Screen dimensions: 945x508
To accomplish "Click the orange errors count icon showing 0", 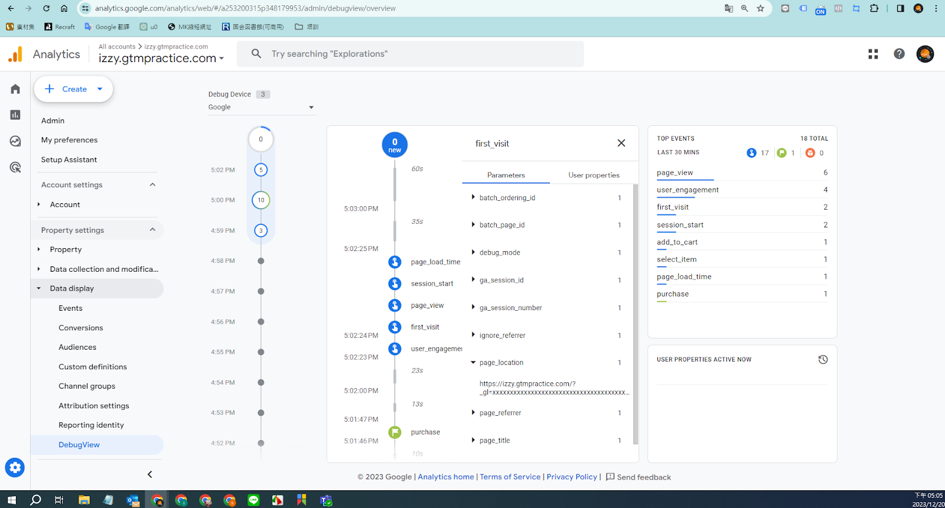I will pos(810,153).
